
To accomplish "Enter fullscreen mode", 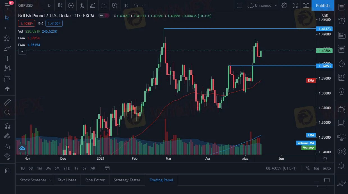I will [295, 5].
